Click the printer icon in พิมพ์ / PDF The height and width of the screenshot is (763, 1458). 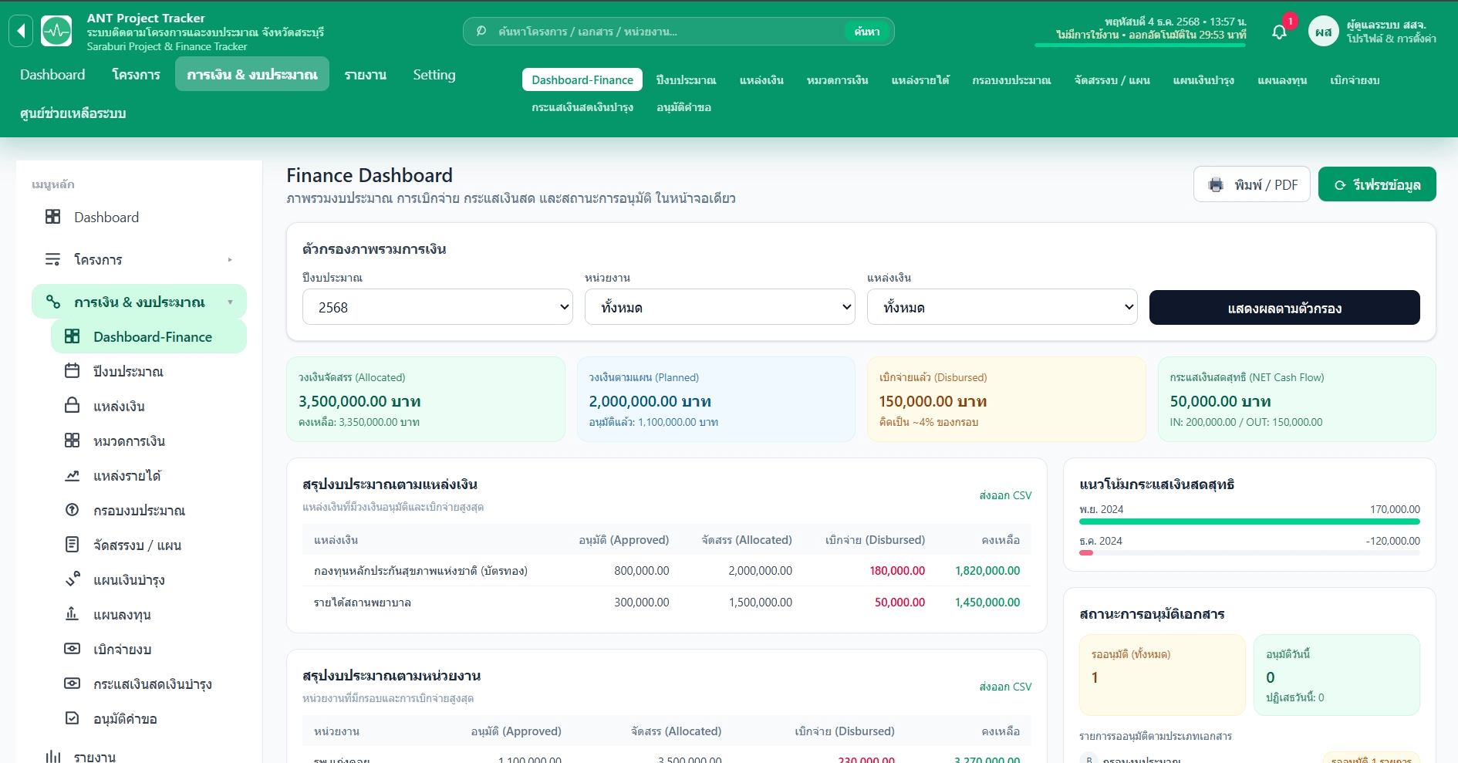[x=1217, y=184]
